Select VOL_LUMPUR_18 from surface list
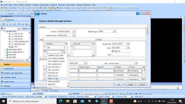The image size is (185, 104). [57, 64]
